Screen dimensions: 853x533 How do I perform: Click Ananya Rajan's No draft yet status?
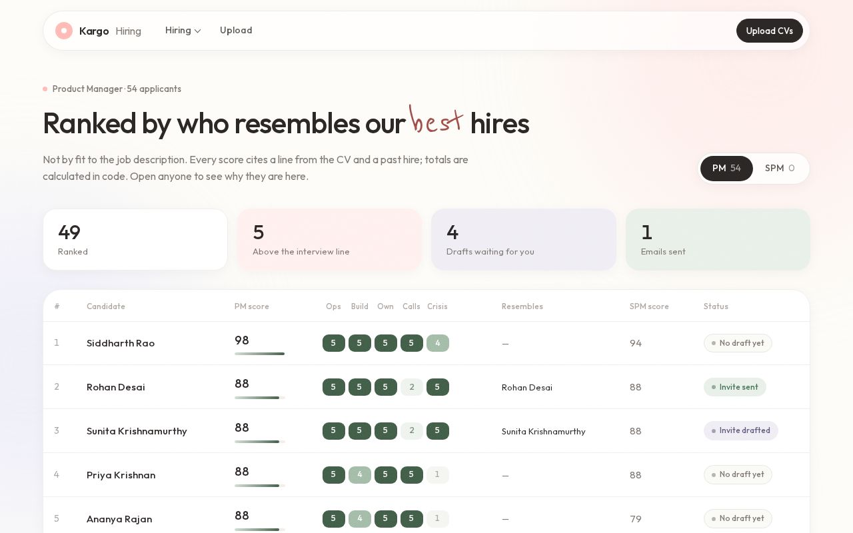(738, 518)
